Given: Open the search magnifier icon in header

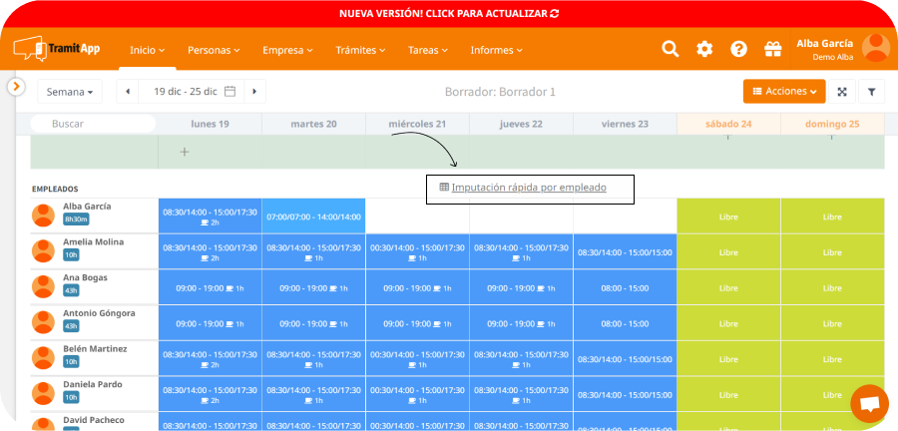Looking at the screenshot, I should pos(671,49).
